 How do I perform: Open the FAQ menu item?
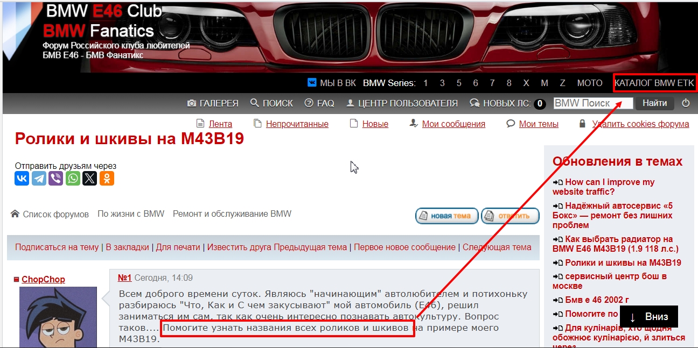319,103
